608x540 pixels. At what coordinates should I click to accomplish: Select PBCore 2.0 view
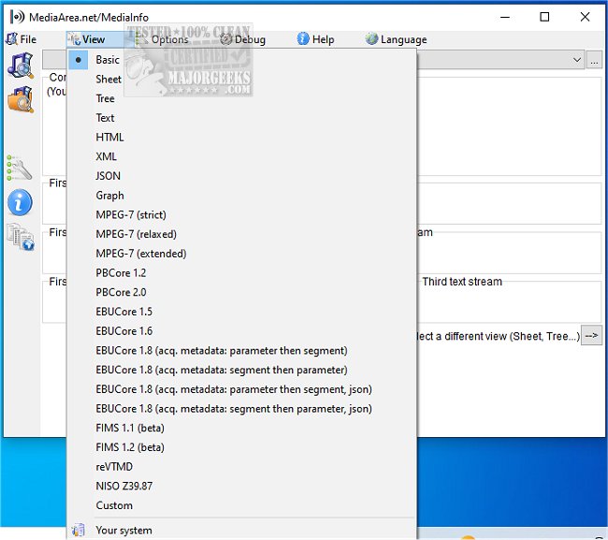[241, 293]
